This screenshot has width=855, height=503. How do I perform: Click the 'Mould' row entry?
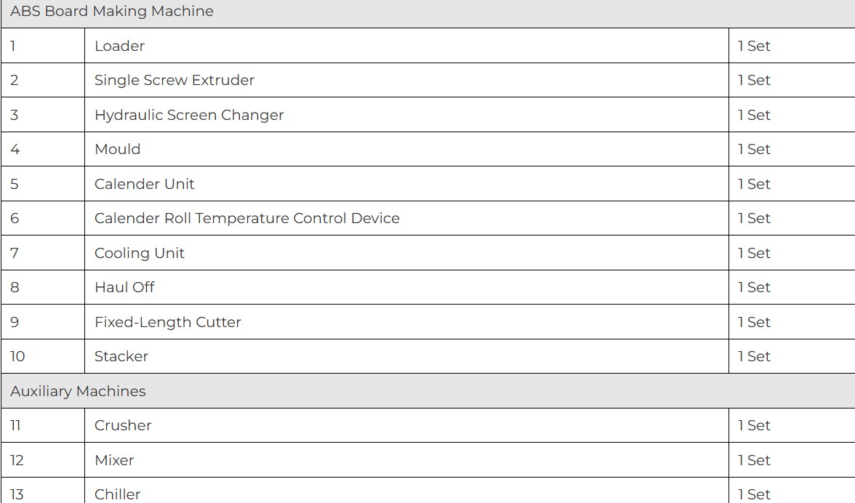[118, 149]
